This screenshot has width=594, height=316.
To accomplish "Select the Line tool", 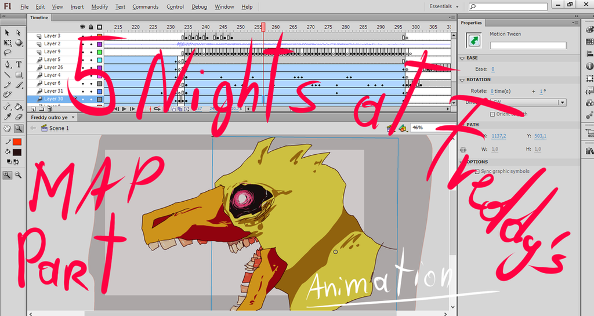I will point(7,75).
